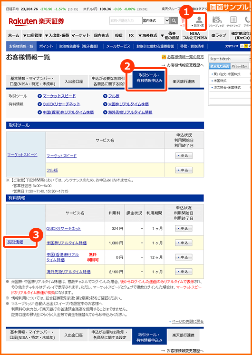Switch to top 入出金口座 tab
The image size is (252, 355).
coord(73,81)
